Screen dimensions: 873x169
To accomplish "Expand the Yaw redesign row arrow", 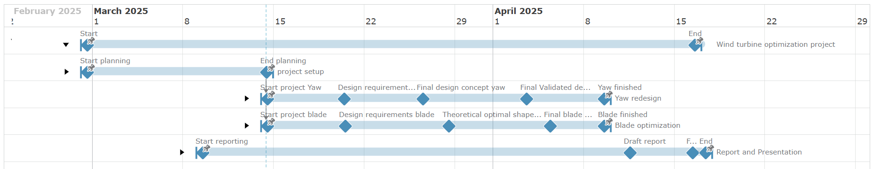I will point(247,98).
